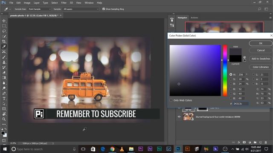
Task: Click the taskbar search box
Action: (x=44, y=149)
